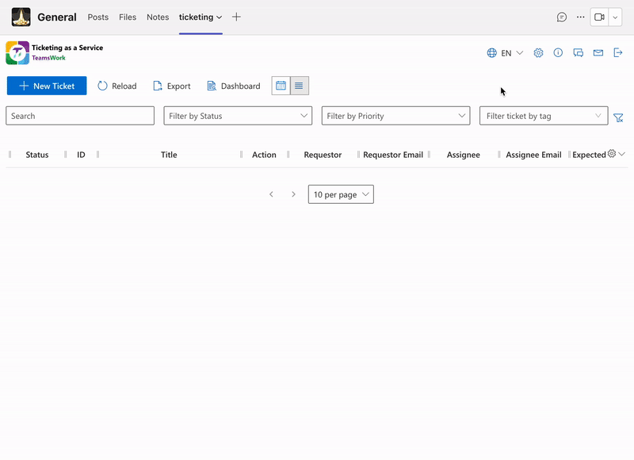This screenshot has height=460, width=634.
Task: Sort by the Title column header
Action: (x=169, y=155)
